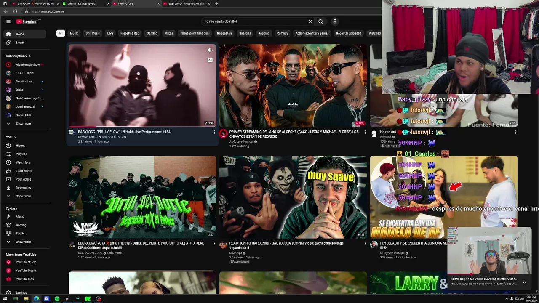Open Liked videos in the sidebar
Image resolution: width=539 pixels, height=303 pixels.
pos(25,171)
